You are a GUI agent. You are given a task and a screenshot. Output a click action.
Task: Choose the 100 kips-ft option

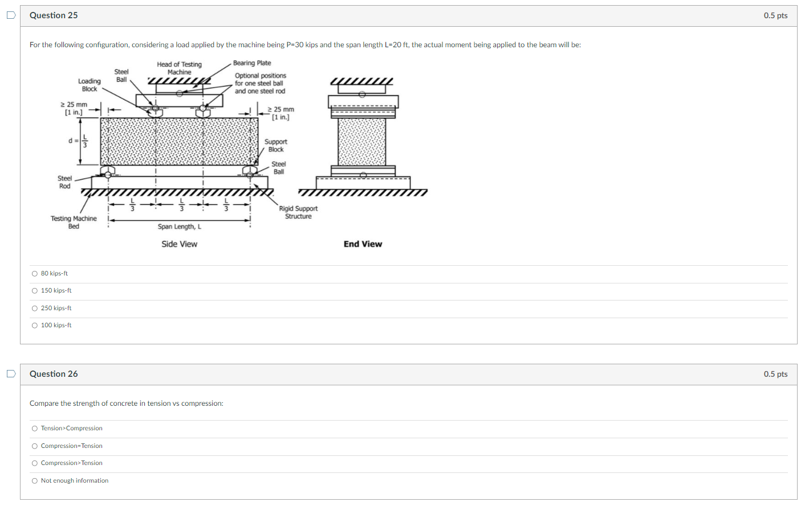(x=35, y=326)
